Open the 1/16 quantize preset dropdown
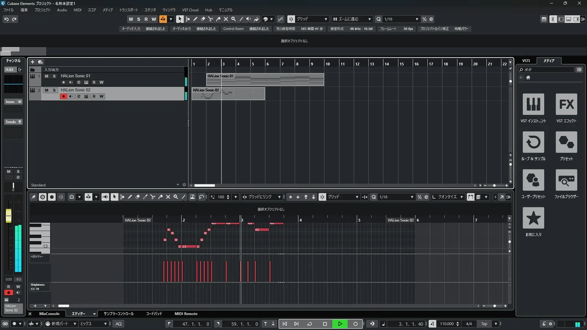 pos(417,19)
